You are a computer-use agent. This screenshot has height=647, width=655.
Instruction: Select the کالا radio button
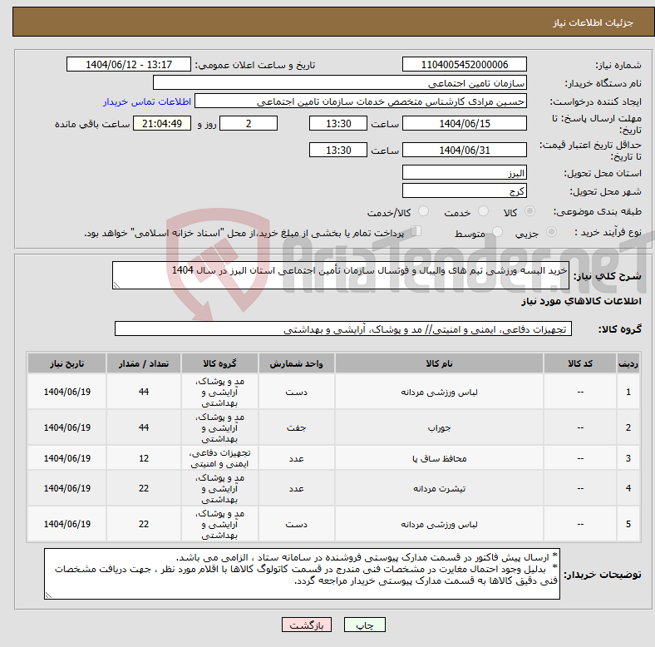(529, 211)
